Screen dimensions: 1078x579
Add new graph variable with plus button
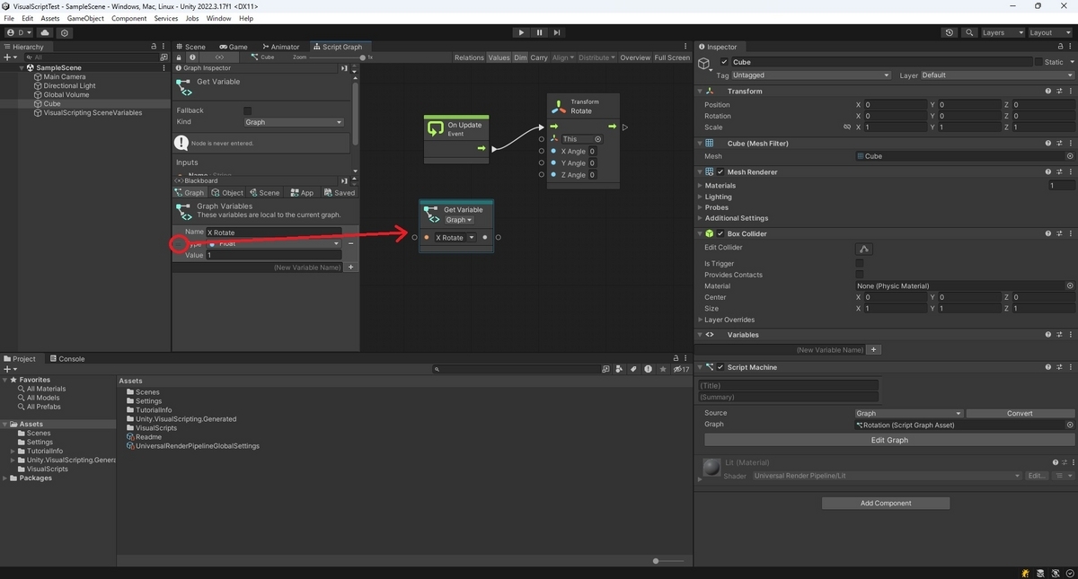point(351,268)
